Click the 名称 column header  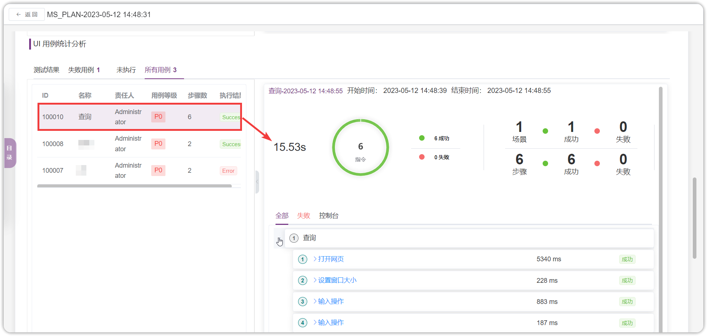click(x=85, y=95)
